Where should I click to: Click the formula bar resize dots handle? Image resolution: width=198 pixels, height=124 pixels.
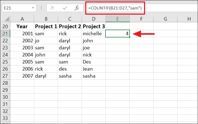coord(41,8)
